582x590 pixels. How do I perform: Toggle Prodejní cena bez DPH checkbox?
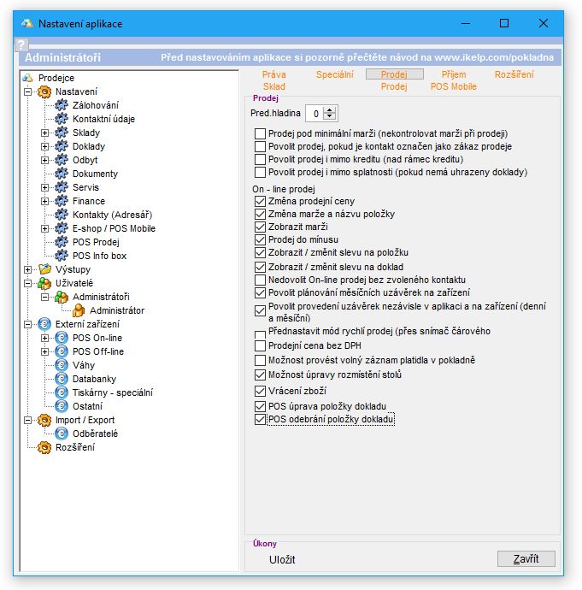261,345
